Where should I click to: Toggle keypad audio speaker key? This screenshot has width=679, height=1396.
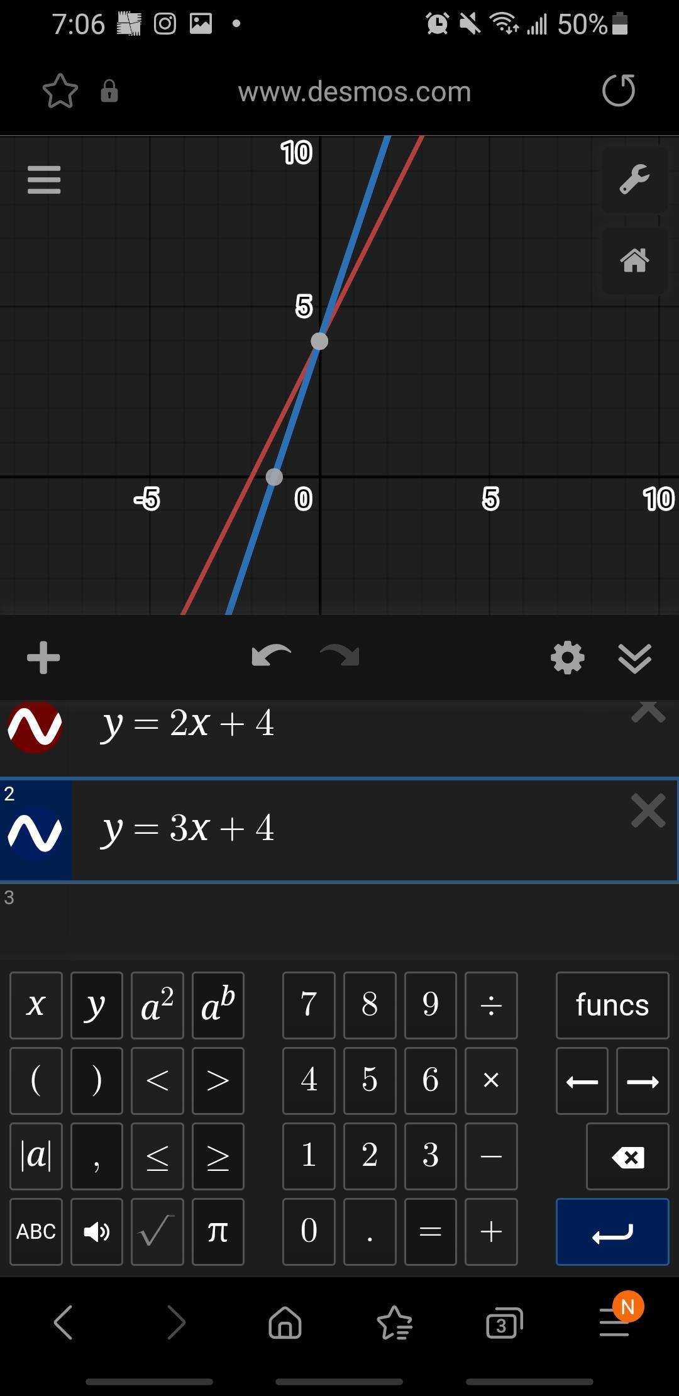pyautogui.click(x=96, y=1231)
